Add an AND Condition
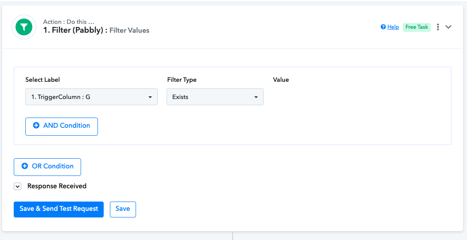The height and width of the screenshot is (240, 467). click(62, 126)
